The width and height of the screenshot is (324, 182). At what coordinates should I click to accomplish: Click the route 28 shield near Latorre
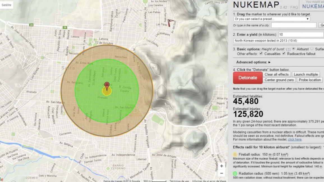tap(65, 27)
